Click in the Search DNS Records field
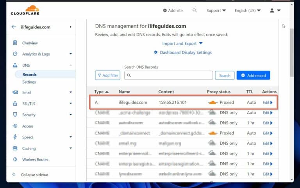300x188 pixels. [x=168, y=75]
